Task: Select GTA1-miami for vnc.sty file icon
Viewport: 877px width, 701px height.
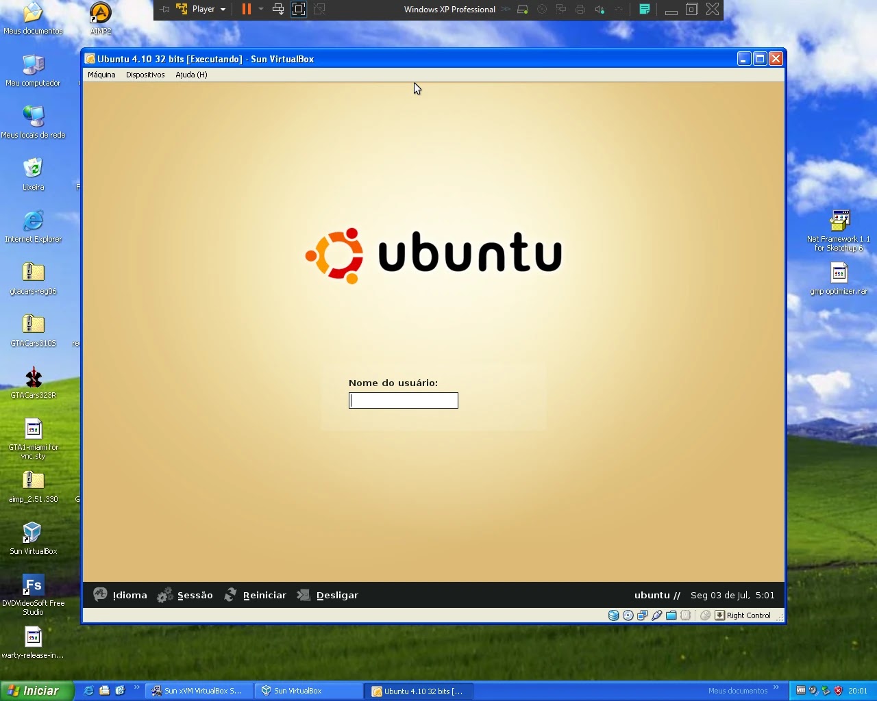Action: click(x=33, y=439)
